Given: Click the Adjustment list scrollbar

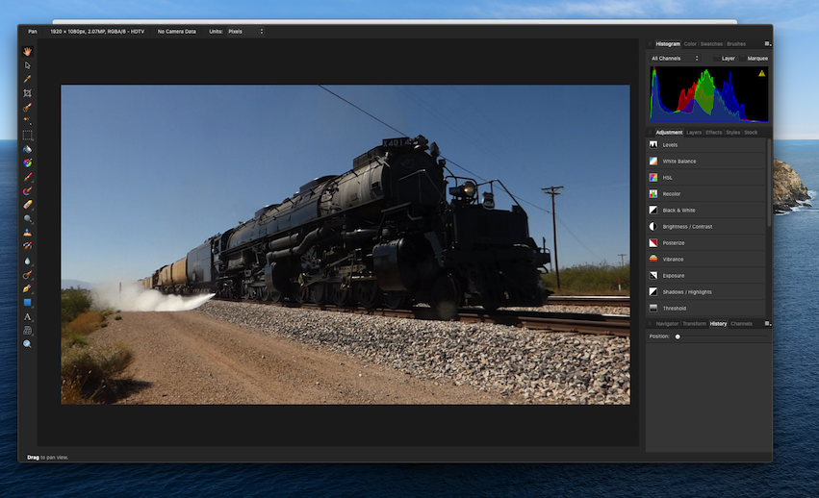Looking at the screenshot, I should click(x=769, y=183).
